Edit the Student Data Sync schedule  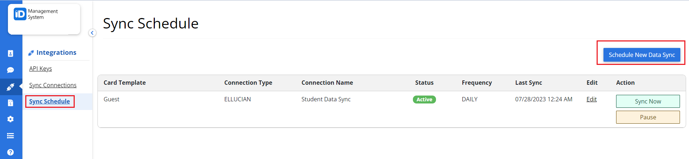592,99
